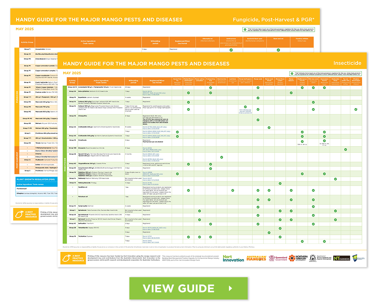Open the Methoxyfenozide permit link
Image resolution: width=377 pixels, height=305 pixels.
click(151, 183)
